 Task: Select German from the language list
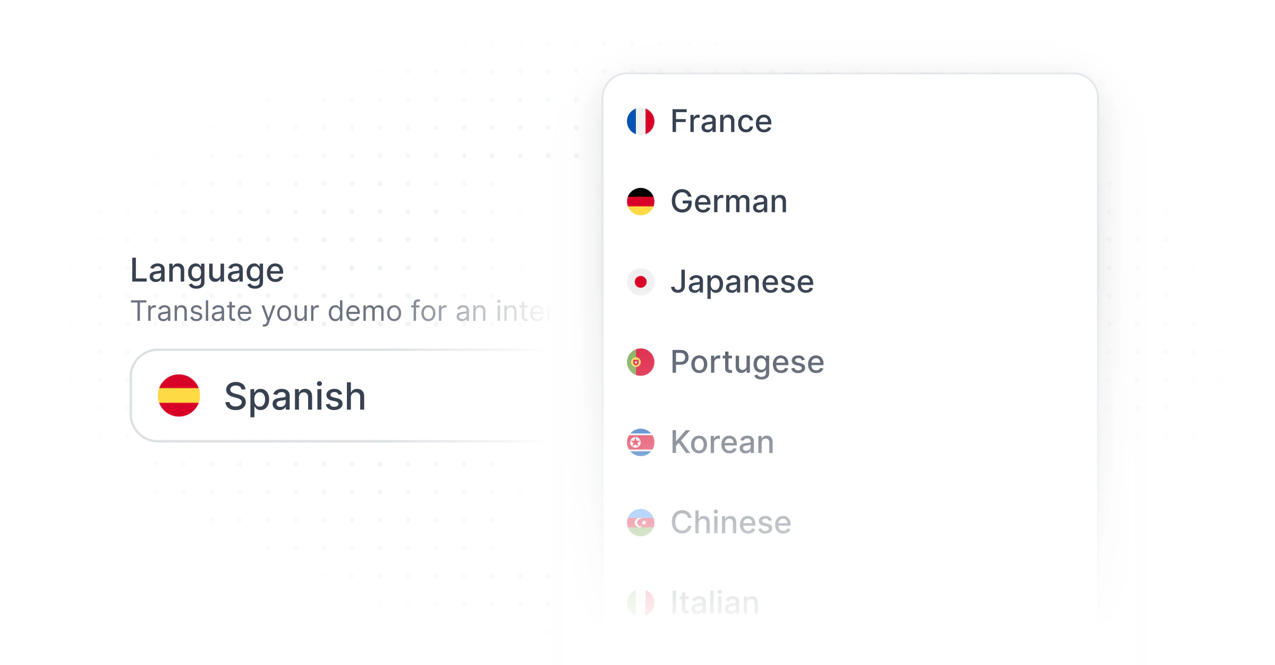(x=728, y=202)
